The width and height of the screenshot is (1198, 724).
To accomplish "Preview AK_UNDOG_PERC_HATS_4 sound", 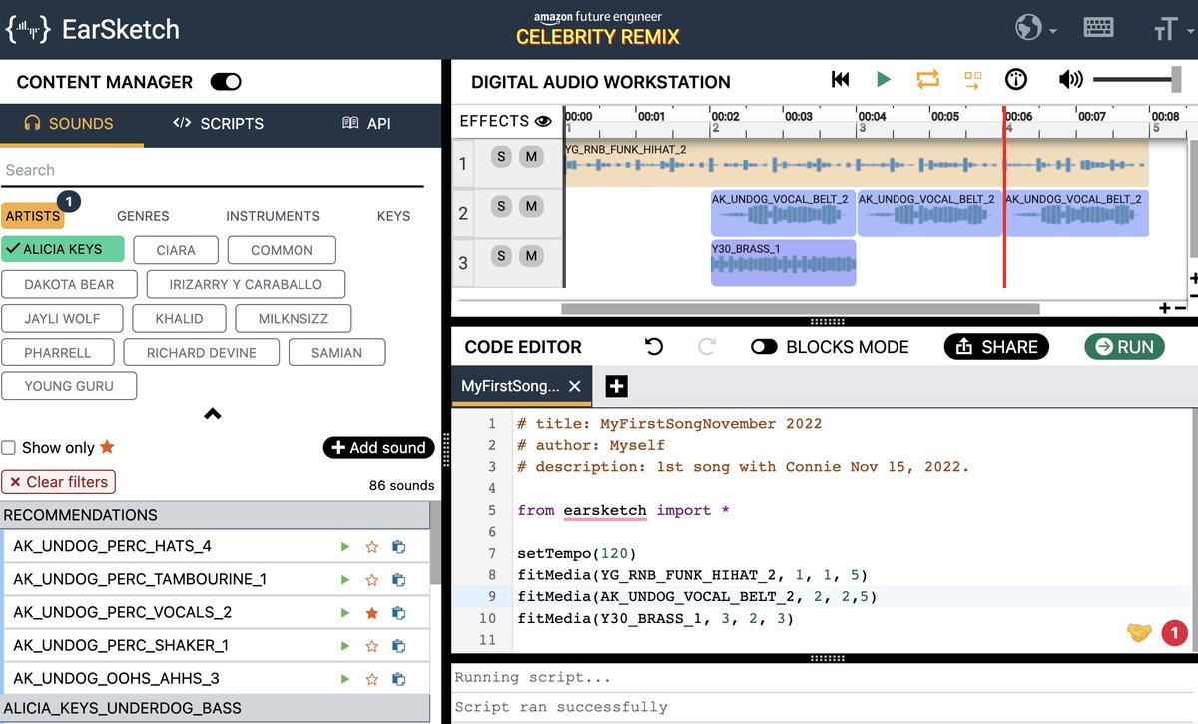I will [x=345, y=547].
